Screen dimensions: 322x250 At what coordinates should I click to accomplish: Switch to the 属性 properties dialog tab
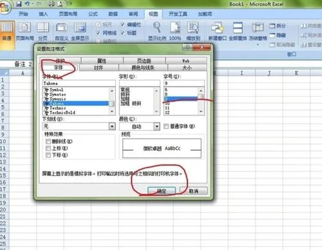pyautogui.click(x=102, y=61)
